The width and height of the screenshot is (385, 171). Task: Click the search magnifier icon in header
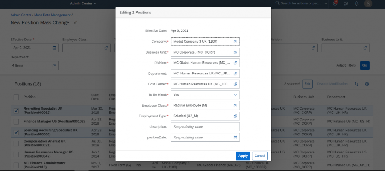point(277,3)
